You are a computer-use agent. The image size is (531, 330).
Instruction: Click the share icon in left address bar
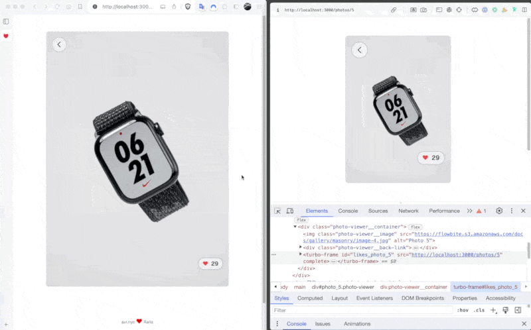tap(174, 7)
